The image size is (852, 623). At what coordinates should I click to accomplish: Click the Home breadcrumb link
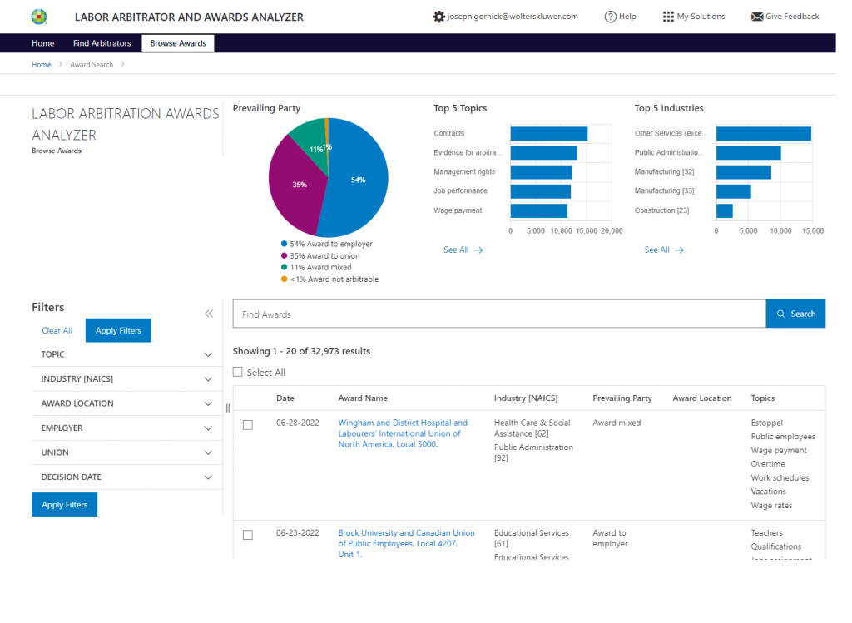pyautogui.click(x=42, y=65)
